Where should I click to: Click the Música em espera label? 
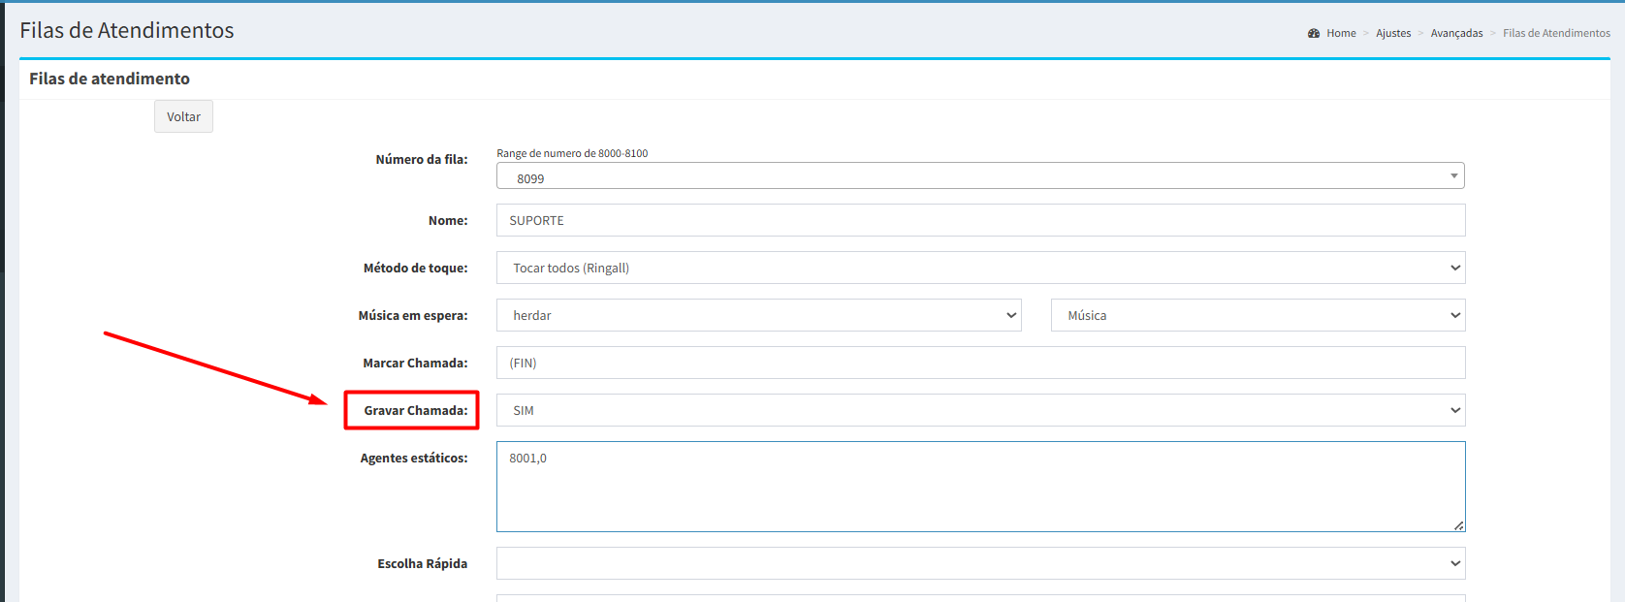click(412, 315)
